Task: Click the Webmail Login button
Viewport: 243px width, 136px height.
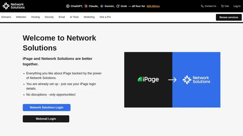Action: point(46,119)
